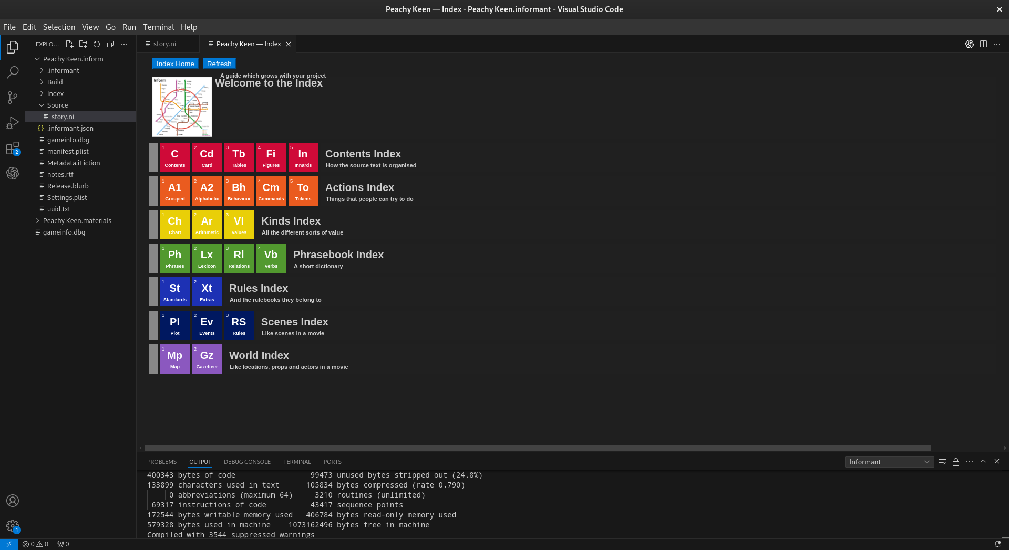
Task: Open Accounts icon in activity bar
Action: coord(13,501)
